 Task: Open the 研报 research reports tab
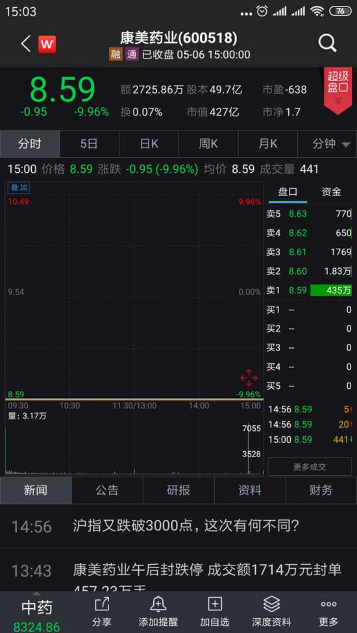point(178,490)
